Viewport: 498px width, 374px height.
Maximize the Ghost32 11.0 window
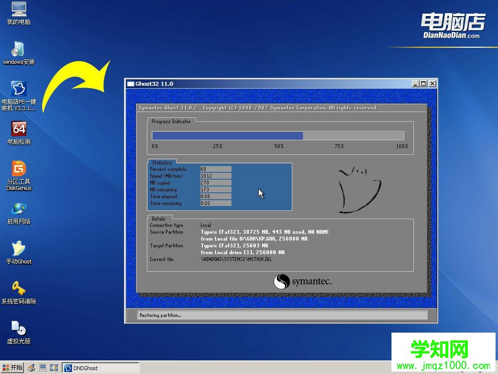tap(424, 84)
